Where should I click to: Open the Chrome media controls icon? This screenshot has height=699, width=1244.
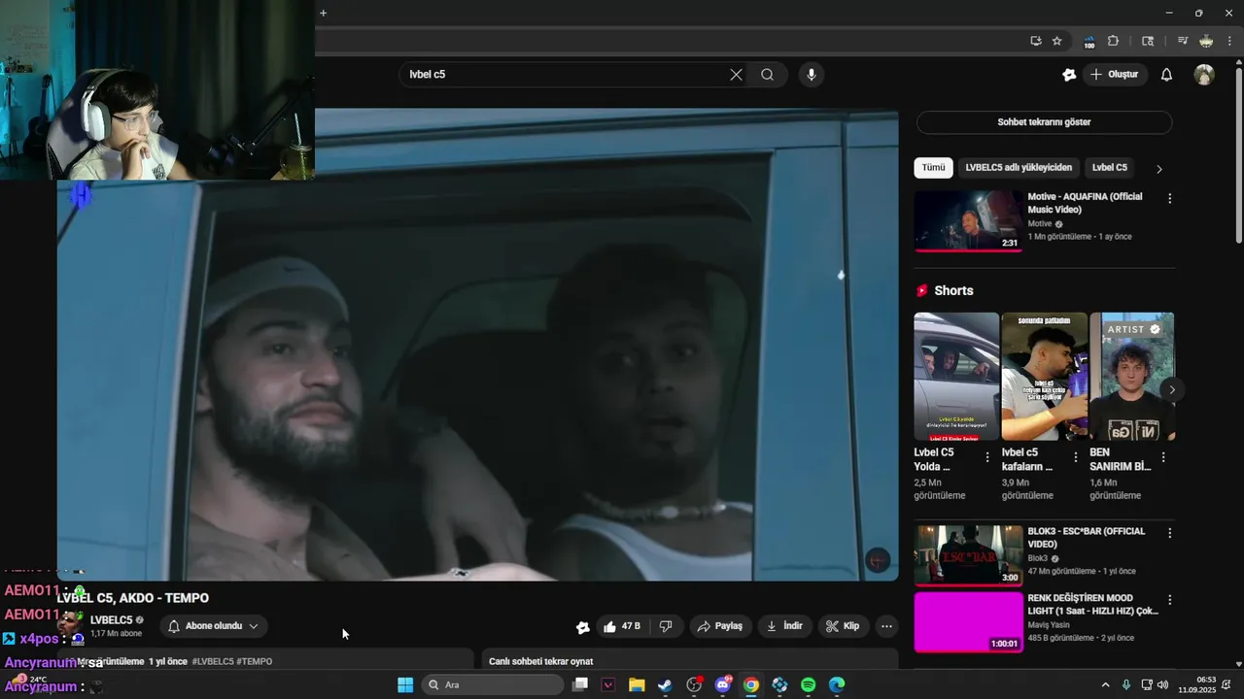1182,41
